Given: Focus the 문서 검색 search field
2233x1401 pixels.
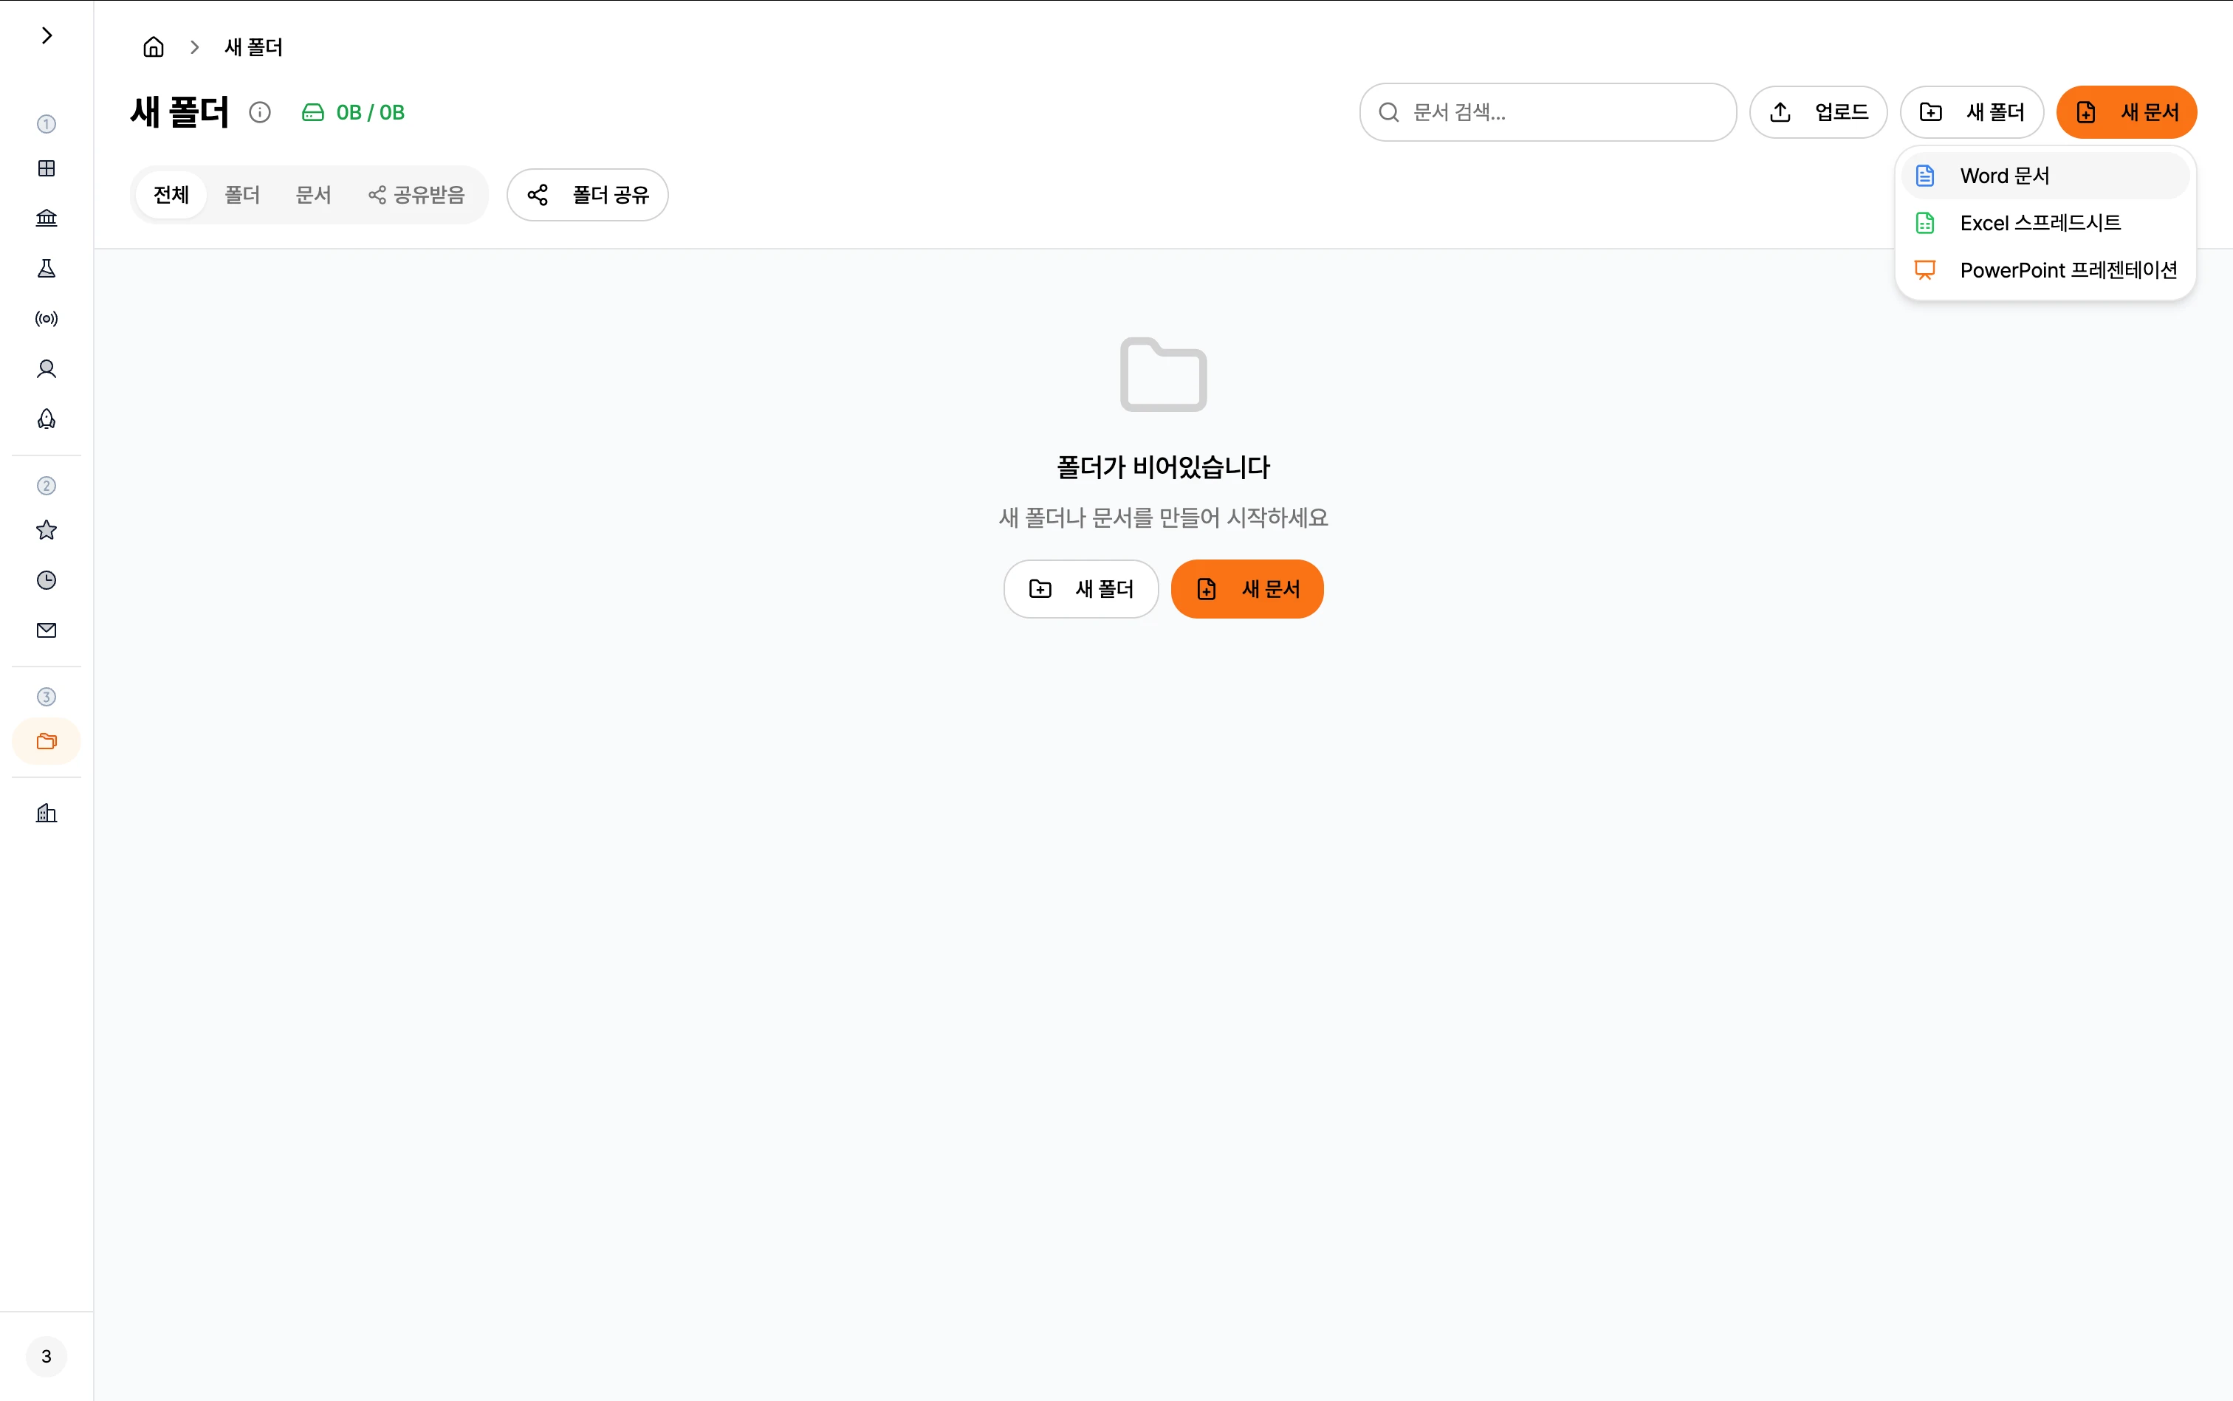Looking at the screenshot, I should [1548, 112].
